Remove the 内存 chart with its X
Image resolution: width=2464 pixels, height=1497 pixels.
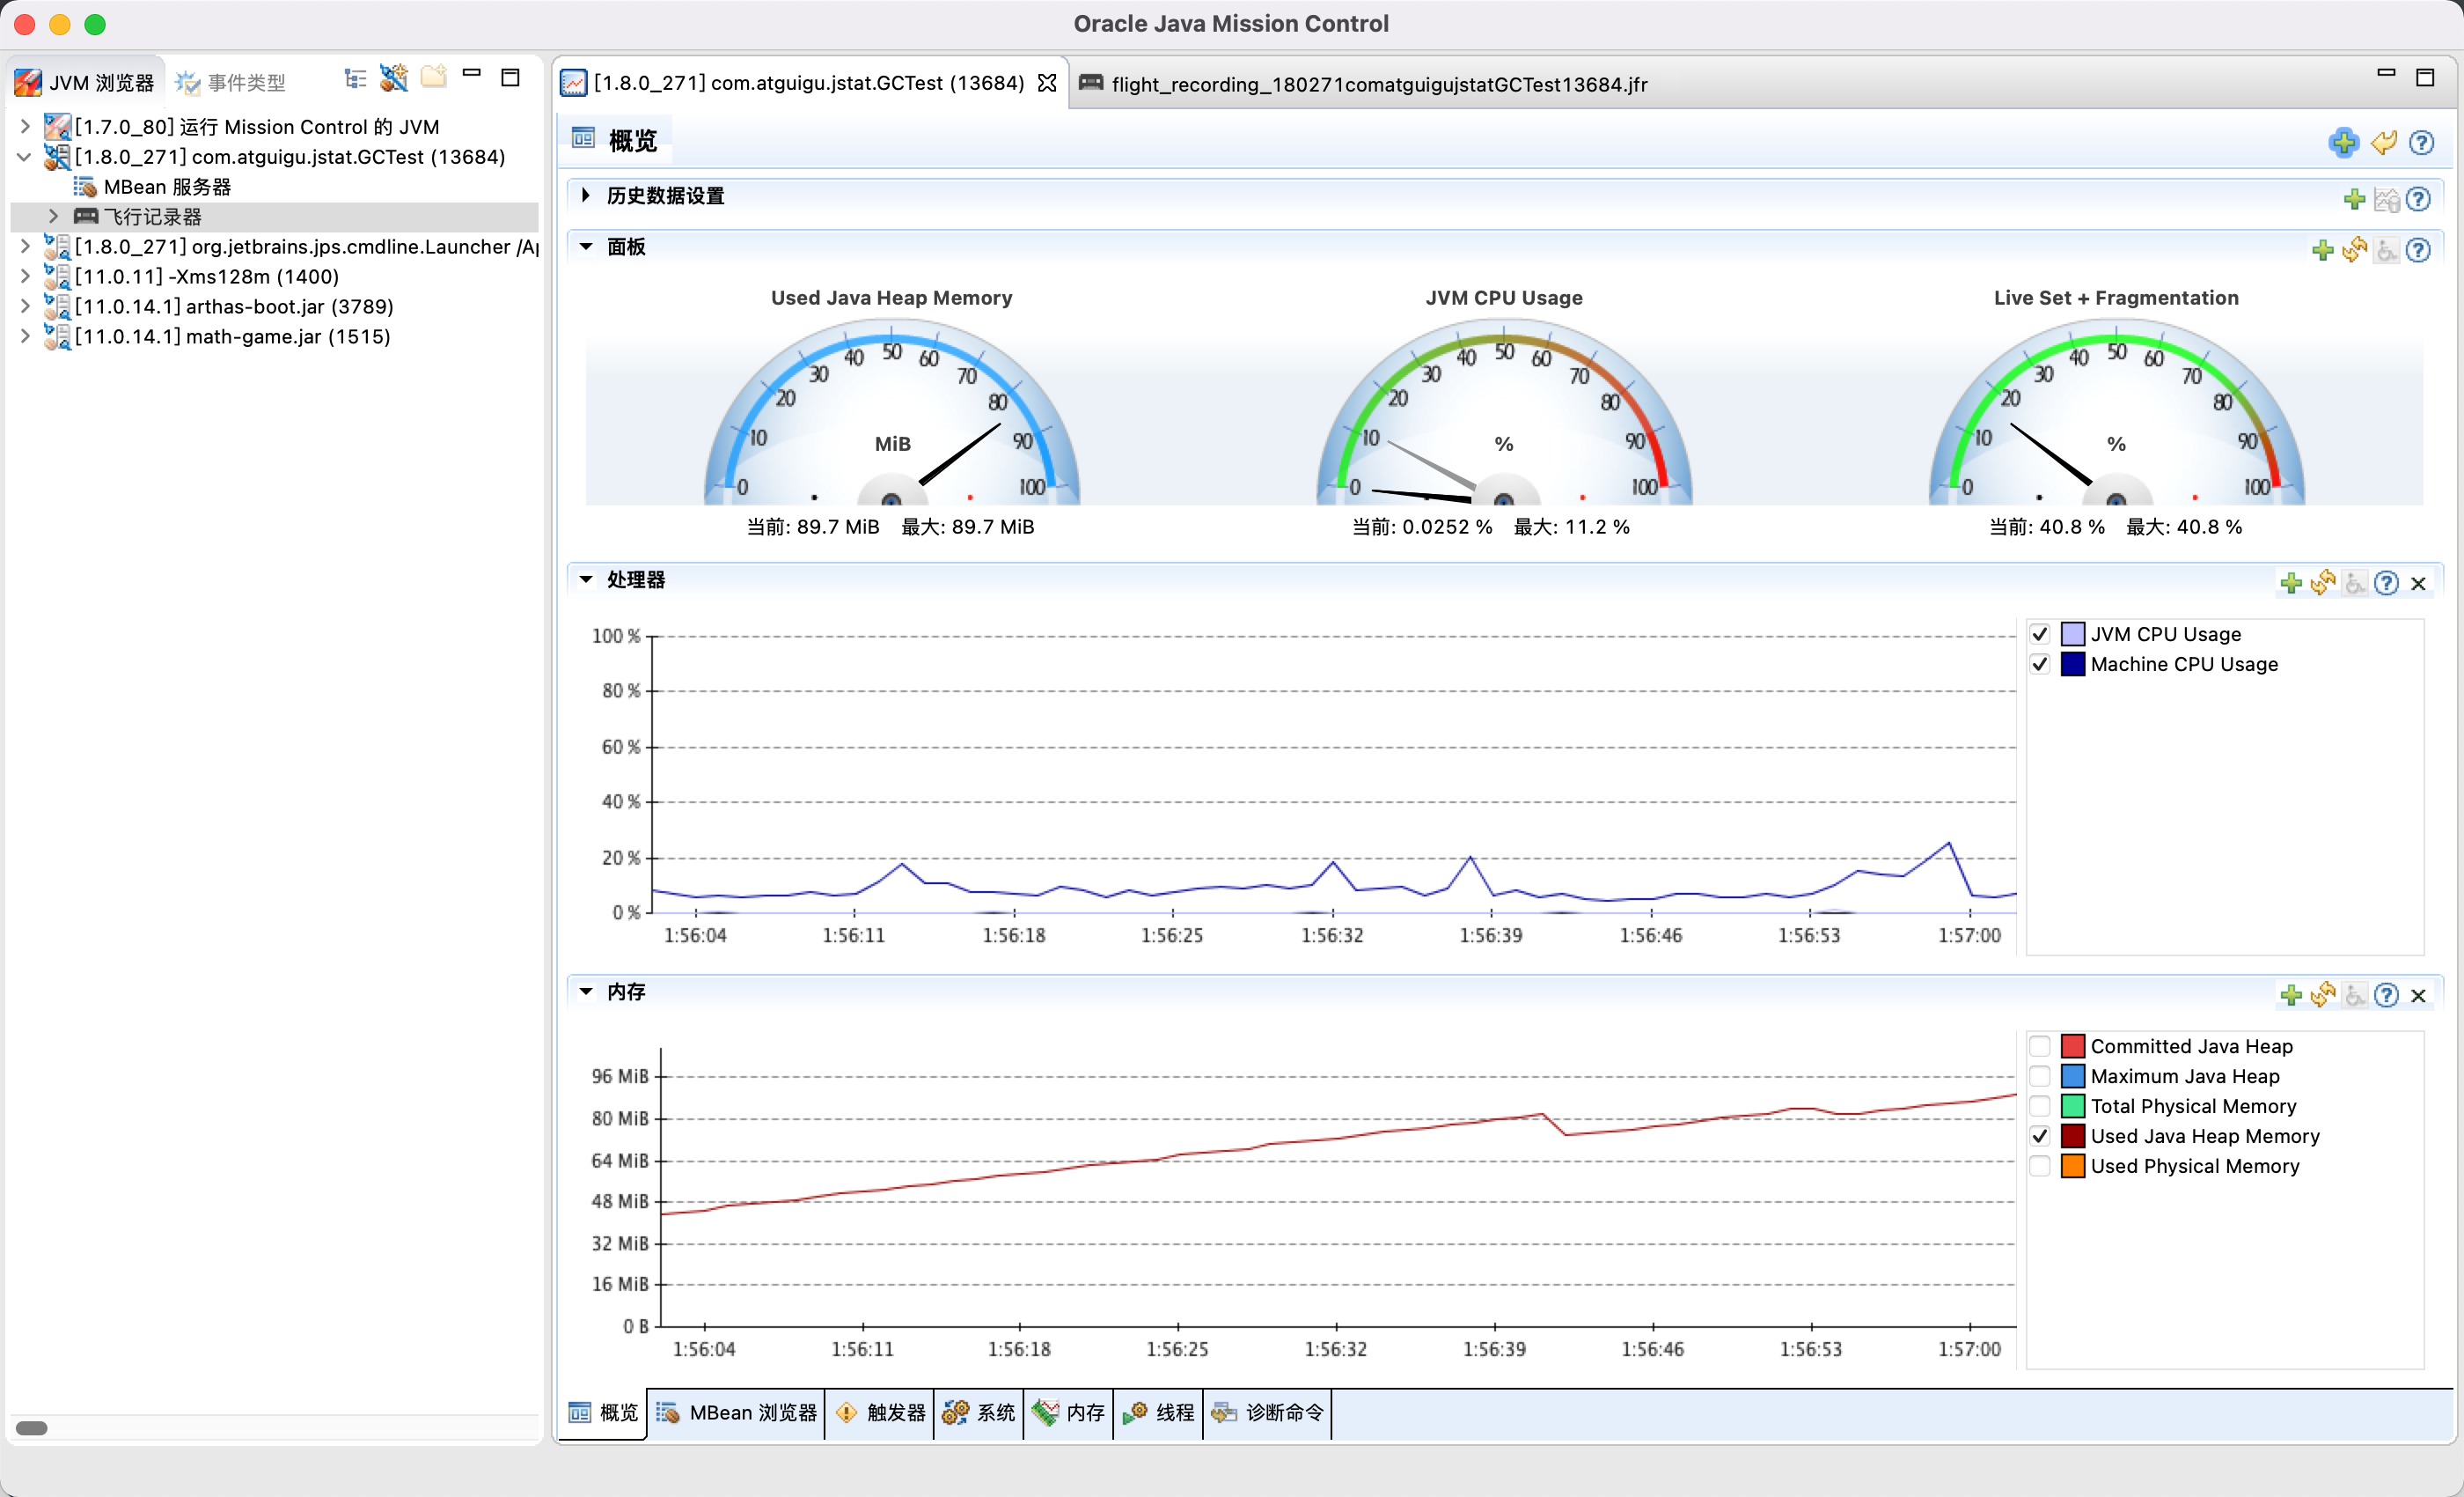click(2419, 996)
